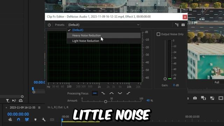The height and width of the screenshot is (126, 224).
Task: Select low-frequency Processing Focus option
Action: 103,93
